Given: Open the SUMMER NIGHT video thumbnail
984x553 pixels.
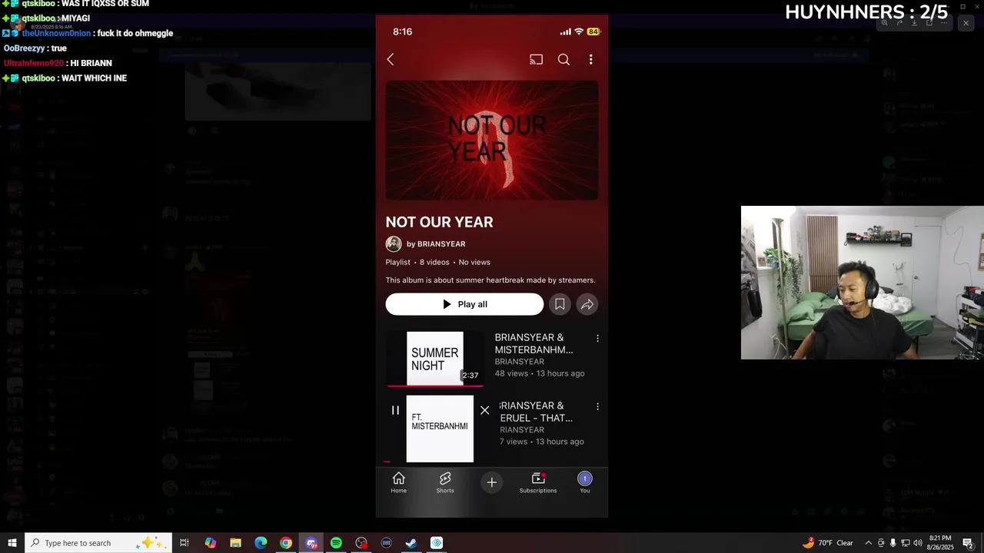Looking at the screenshot, I should coord(435,358).
